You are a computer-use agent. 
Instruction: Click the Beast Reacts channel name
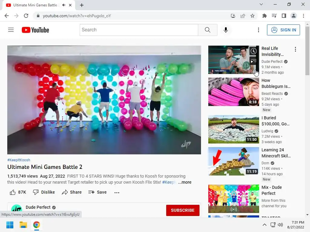tap(272, 94)
